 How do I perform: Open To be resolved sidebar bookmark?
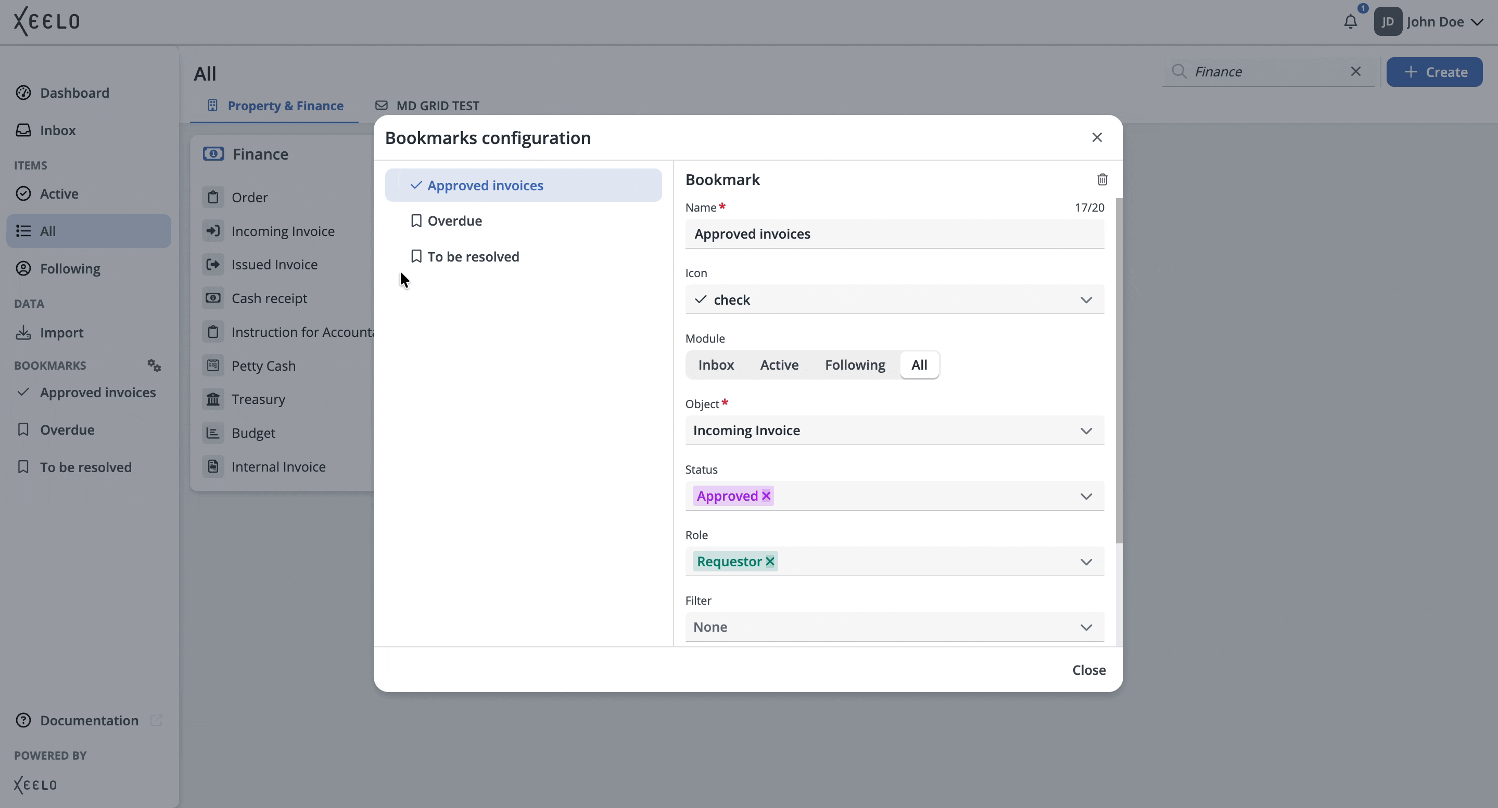[x=88, y=467]
